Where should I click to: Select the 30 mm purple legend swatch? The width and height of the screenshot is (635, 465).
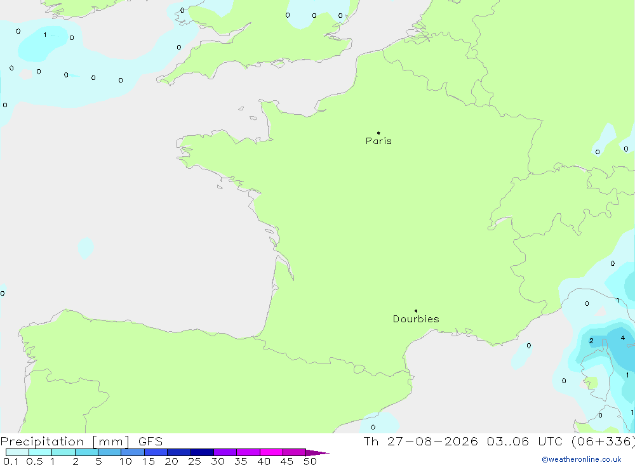(x=225, y=452)
